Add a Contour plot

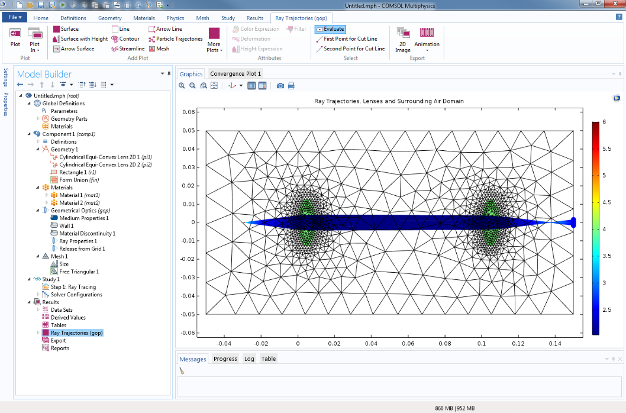pyautogui.click(x=125, y=38)
